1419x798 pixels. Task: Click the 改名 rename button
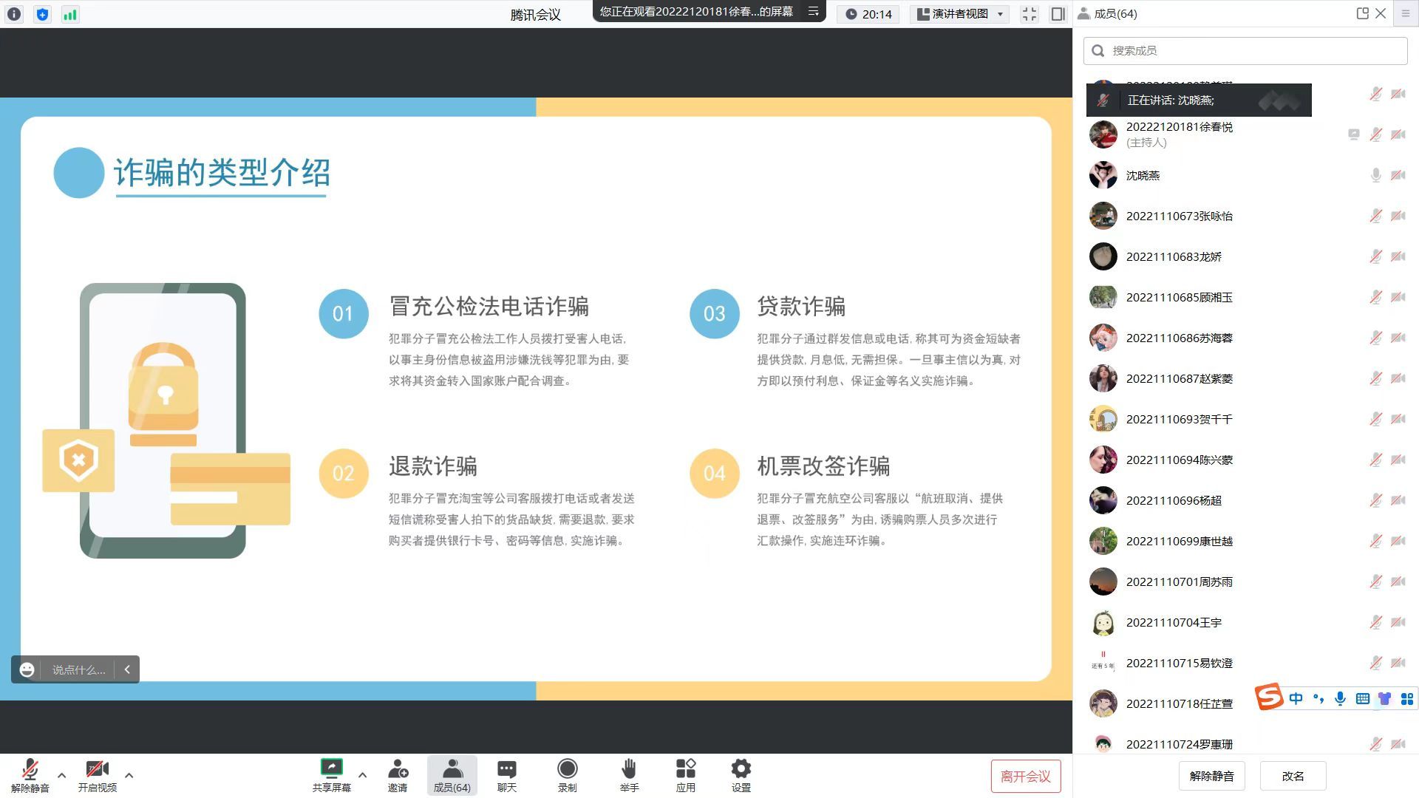(x=1293, y=777)
